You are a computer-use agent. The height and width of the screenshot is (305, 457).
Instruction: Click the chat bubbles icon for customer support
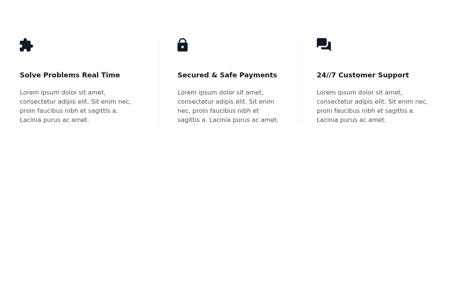coord(324,45)
